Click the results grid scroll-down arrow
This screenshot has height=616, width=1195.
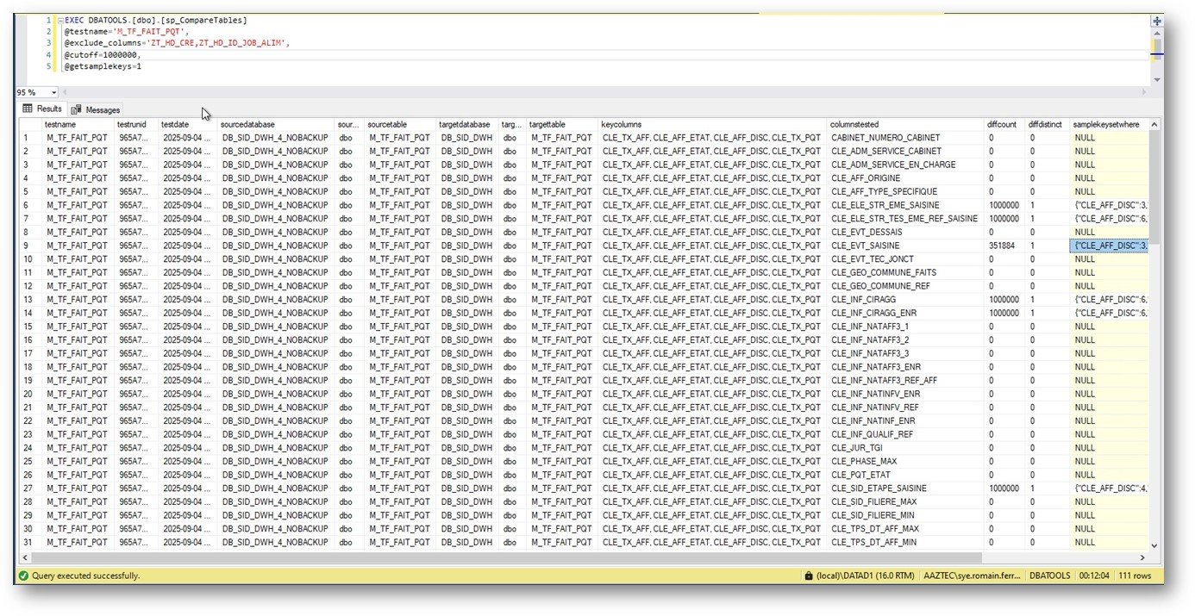[x=1154, y=544]
